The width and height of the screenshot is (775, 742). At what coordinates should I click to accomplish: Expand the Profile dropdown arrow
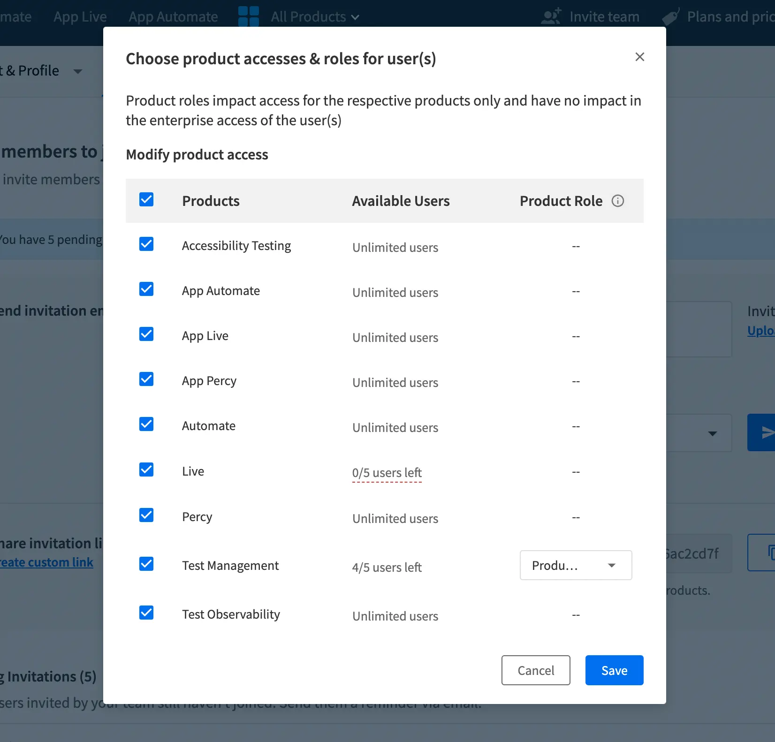point(78,71)
